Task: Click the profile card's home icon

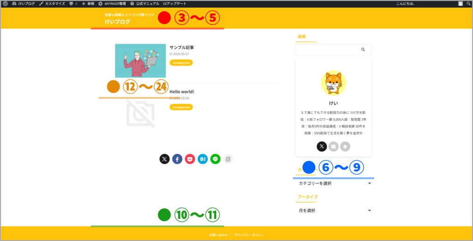Action: pyautogui.click(x=345, y=146)
